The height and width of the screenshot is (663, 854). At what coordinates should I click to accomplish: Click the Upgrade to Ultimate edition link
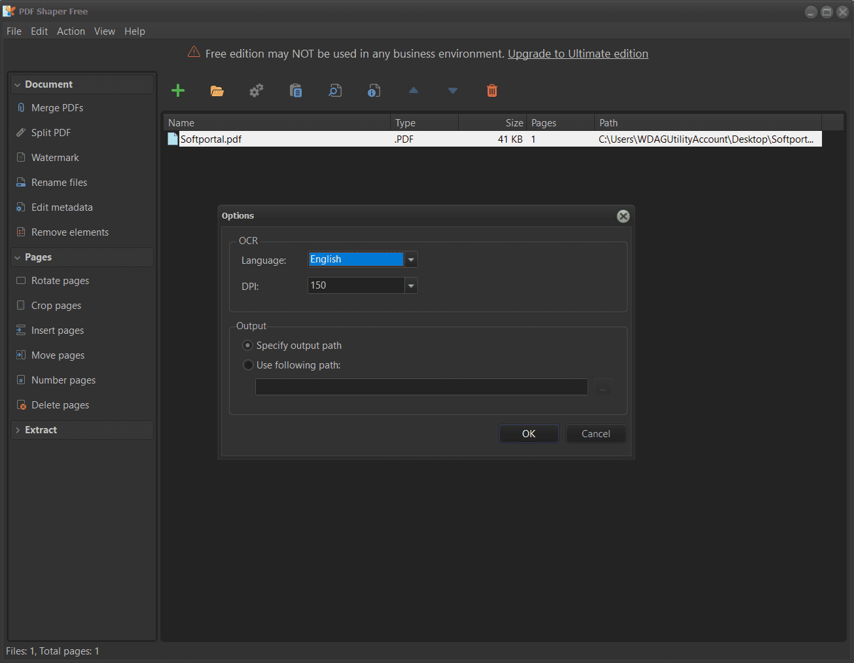point(578,54)
